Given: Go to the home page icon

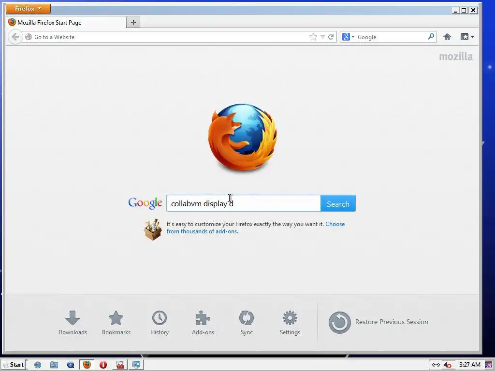Looking at the screenshot, I should point(447,37).
